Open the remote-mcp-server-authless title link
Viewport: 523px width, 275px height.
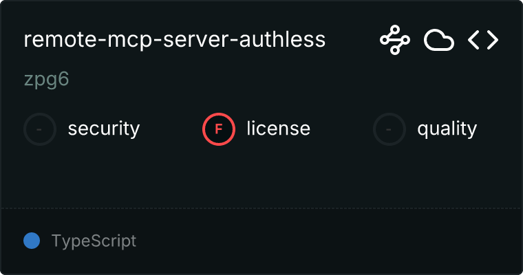pos(174,40)
